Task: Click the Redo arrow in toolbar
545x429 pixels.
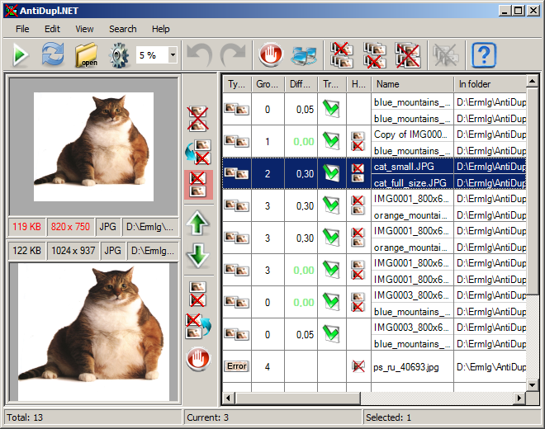Action: click(x=233, y=54)
